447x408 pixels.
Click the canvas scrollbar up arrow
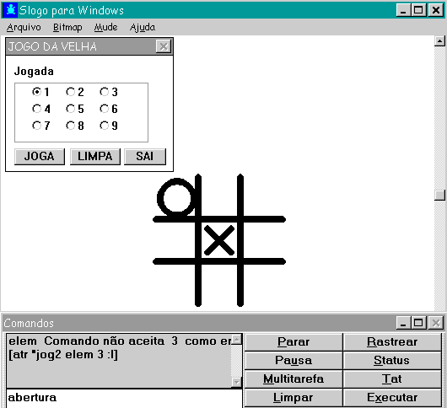(440, 41)
